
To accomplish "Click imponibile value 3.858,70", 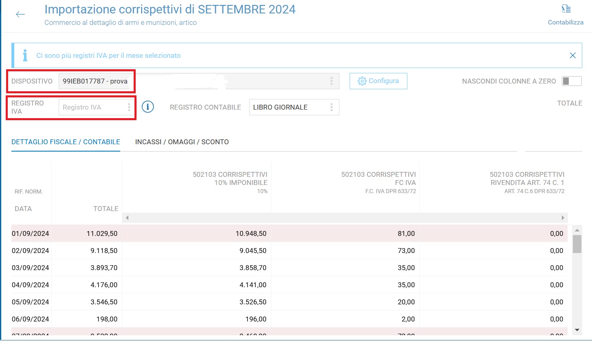I will [x=253, y=268].
